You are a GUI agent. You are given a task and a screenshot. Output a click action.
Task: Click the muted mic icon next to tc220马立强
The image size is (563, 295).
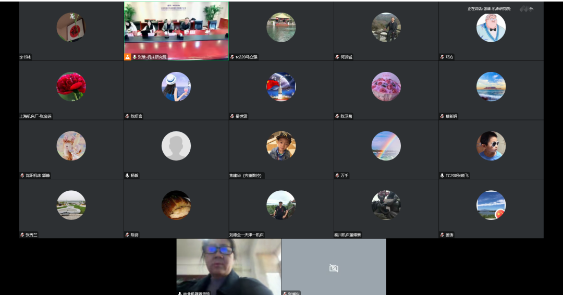(x=232, y=57)
